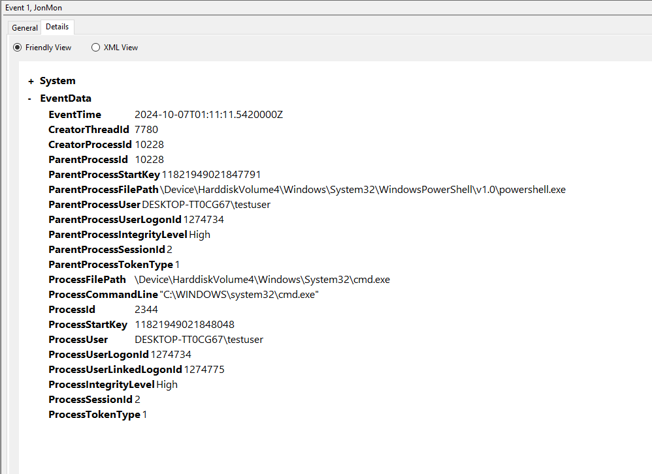
Task: Click ParentProcessIntegrityLevel value High
Action: pos(200,235)
